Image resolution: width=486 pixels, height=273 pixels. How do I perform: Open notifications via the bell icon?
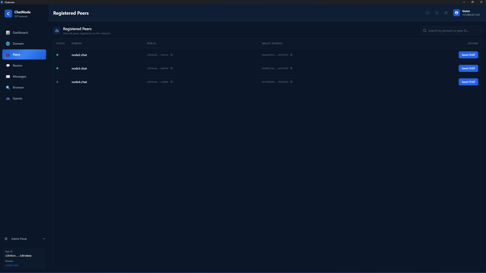click(437, 13)
